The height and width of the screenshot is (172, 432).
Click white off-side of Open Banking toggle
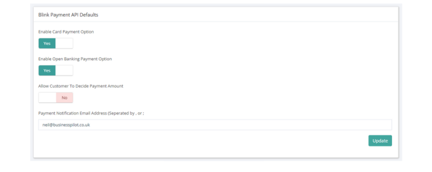point(64,71)
